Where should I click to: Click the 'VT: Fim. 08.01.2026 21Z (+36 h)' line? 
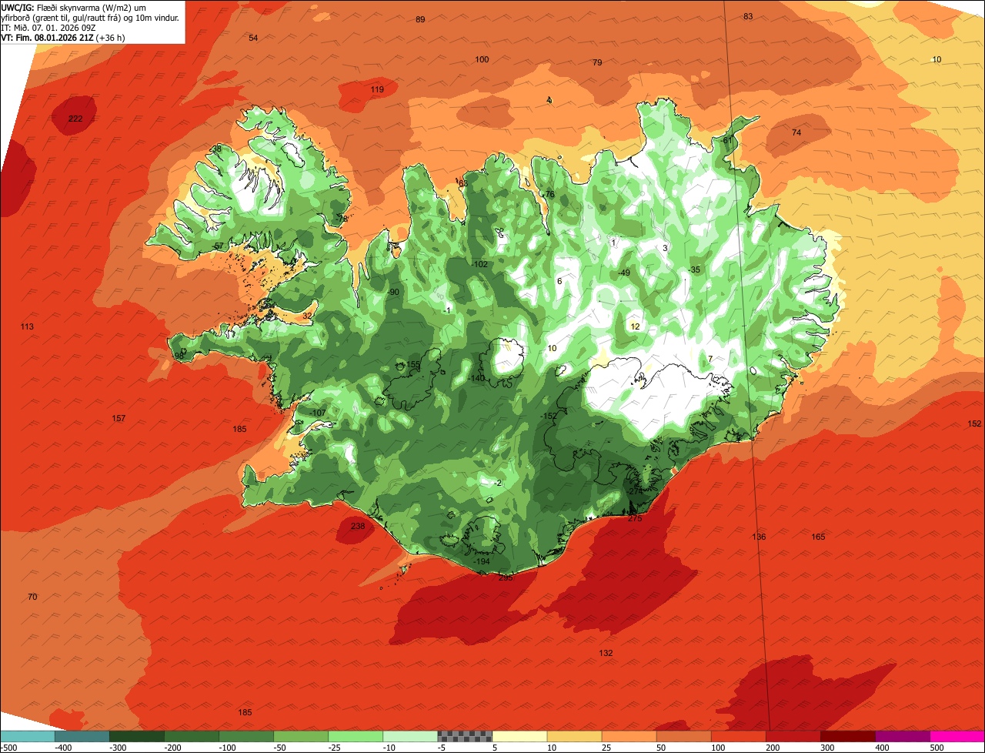pyautogui.click(x=64, y=37)
